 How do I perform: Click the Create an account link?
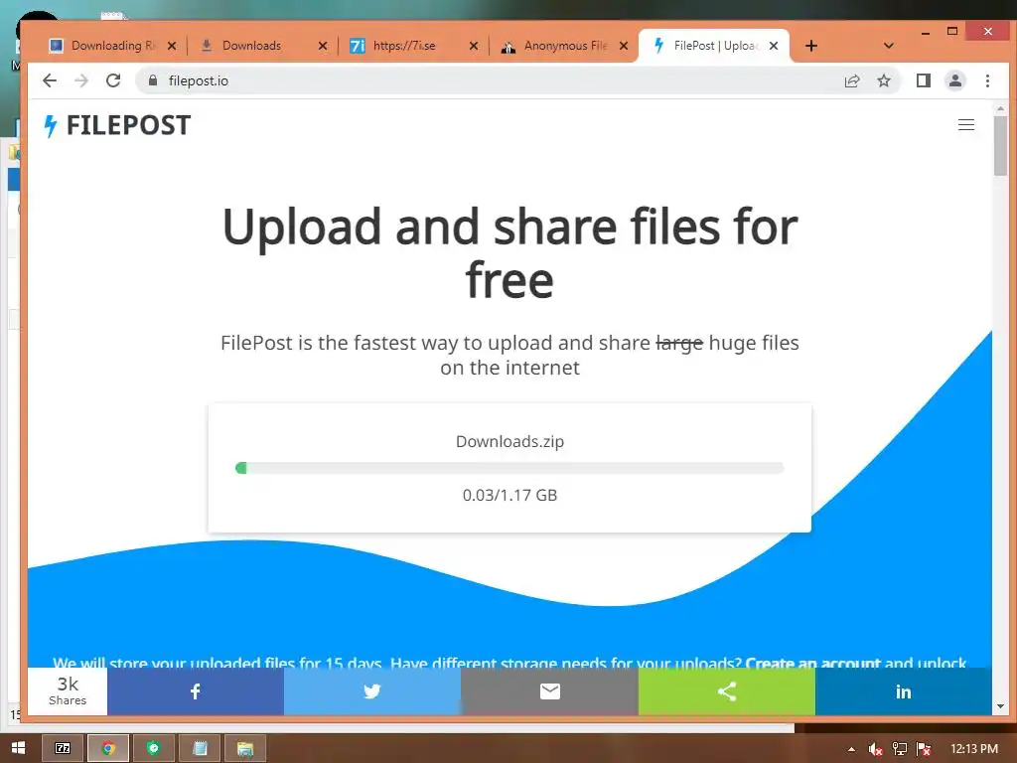point(812,663)
